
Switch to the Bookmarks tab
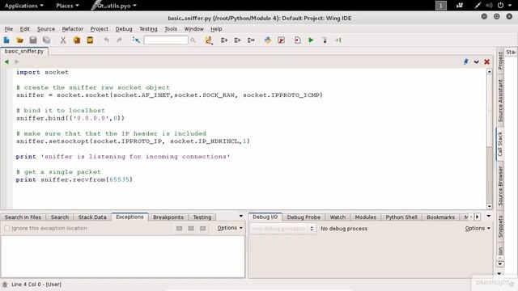440,217
